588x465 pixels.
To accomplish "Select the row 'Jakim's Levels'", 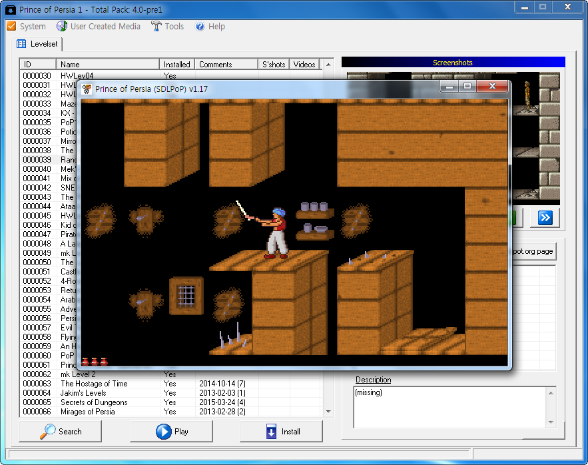I will tap(170, 393).
